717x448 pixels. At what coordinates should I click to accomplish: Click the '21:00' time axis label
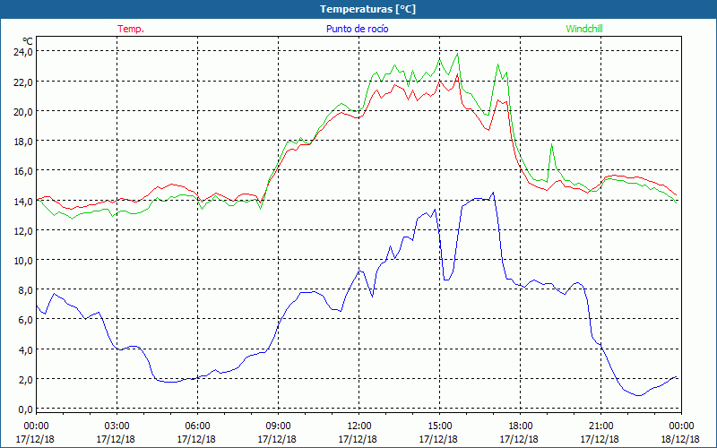600,426
